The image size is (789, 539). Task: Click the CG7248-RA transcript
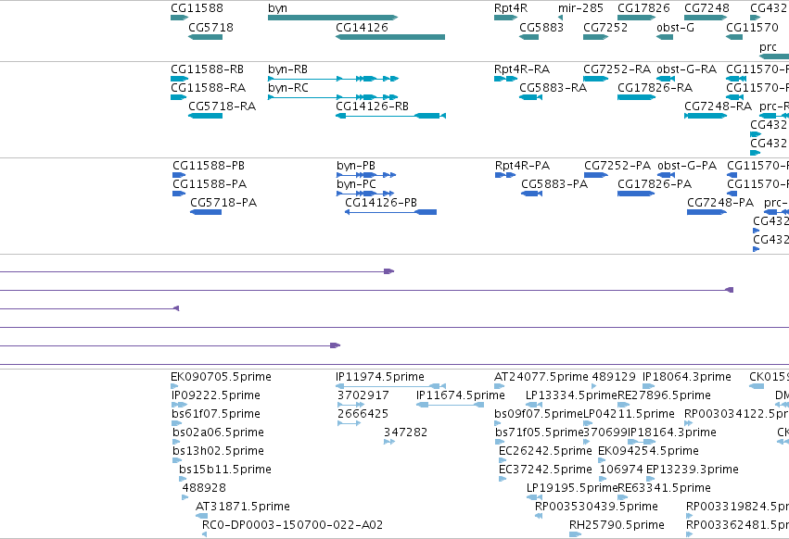point(706,116)
